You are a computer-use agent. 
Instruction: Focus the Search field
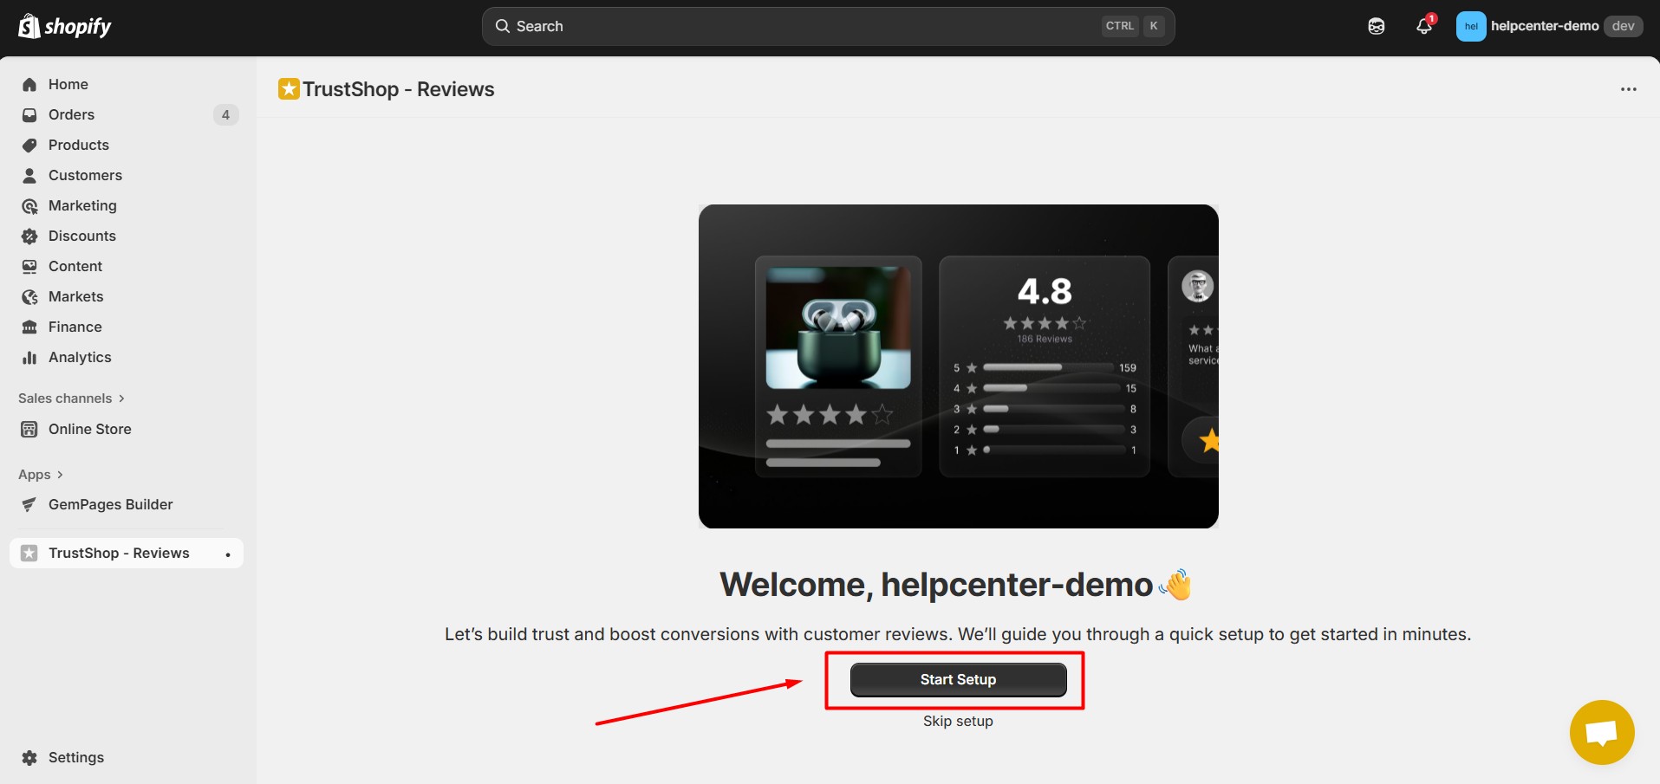tap(806, 26)
